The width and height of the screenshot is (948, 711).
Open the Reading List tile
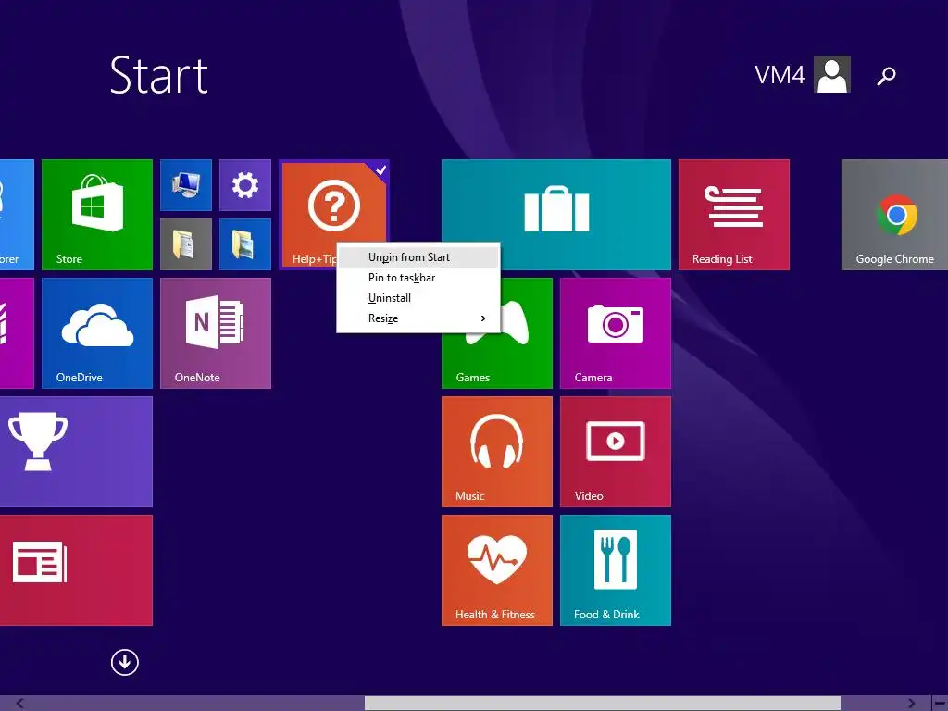click(x=734, y=215)
